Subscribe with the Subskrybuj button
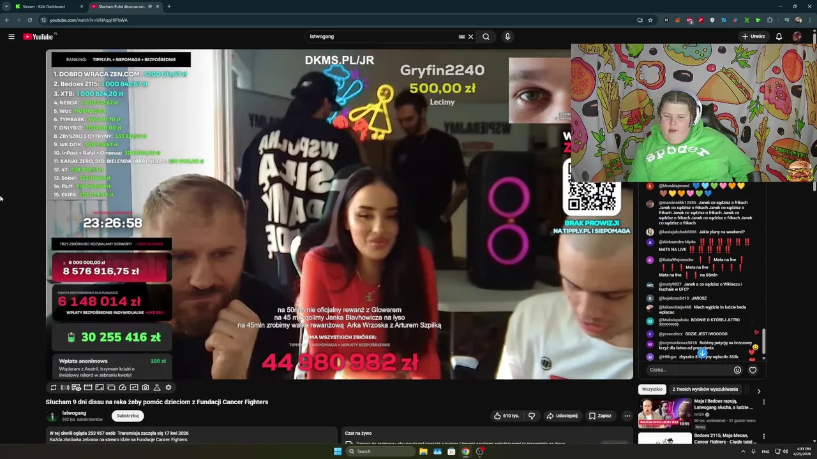Screen dimensions: 817x459 tap(128, 416)
